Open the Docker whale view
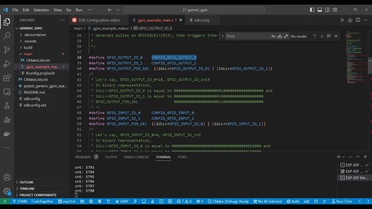The height and width of the screenshot is (209, 372). point(7,134)
